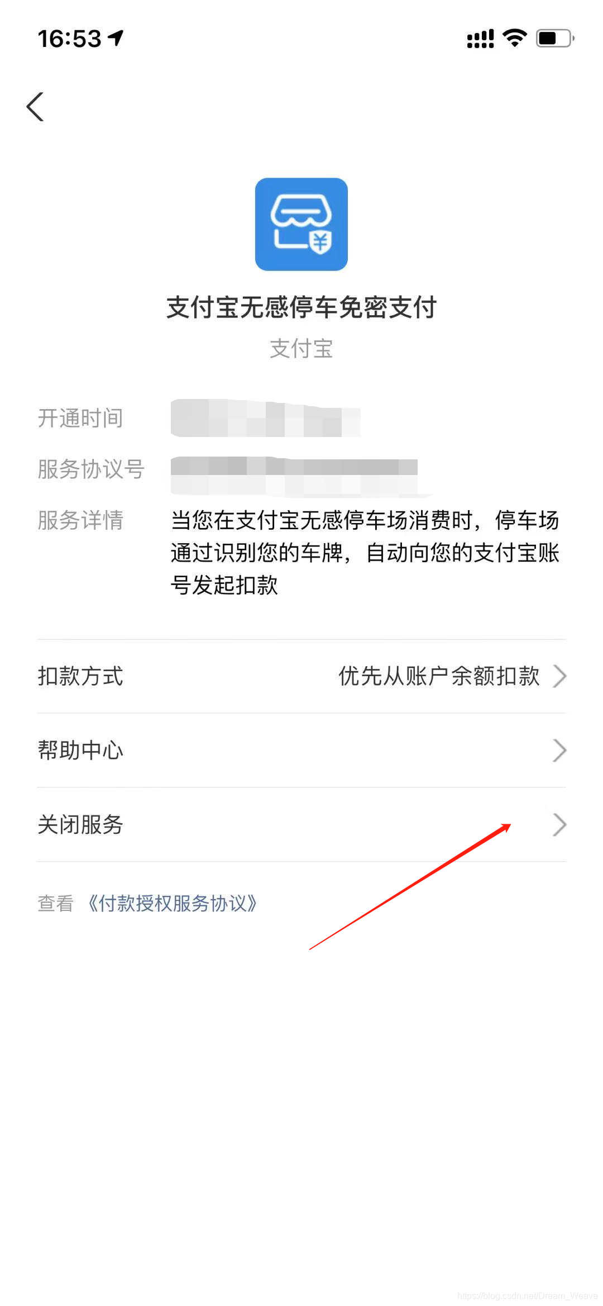Select the 关闭服务 option

pos(301,825)
